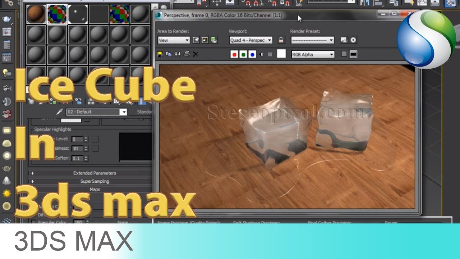Clear the render with the X icon
The image size is (460, 259).
coord(195,54)
